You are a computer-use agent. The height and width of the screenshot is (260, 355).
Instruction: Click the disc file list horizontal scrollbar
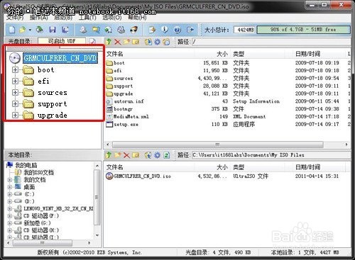(x=217, y=145)
